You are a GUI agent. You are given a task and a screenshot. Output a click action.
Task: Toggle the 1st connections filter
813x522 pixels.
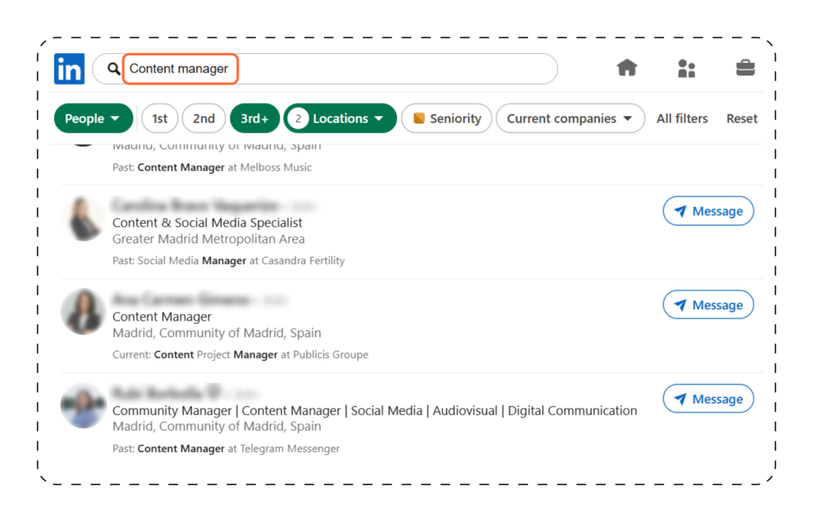pos(160,118)
